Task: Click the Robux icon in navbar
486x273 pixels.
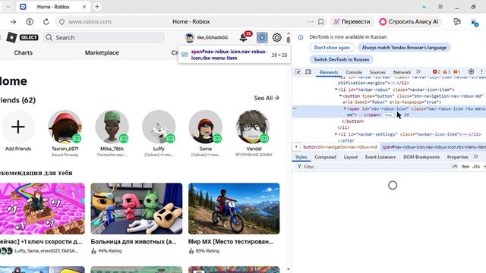Action: [x=262, y=38]
